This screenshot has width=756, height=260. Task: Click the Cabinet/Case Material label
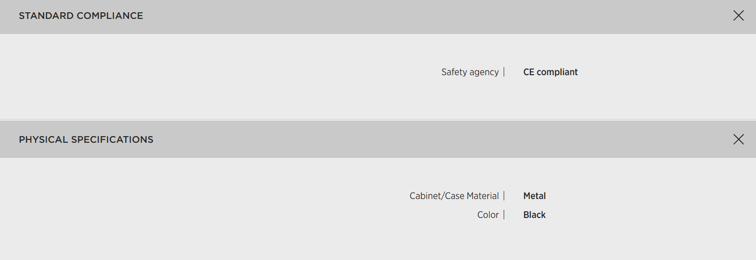tap(454, 196)
